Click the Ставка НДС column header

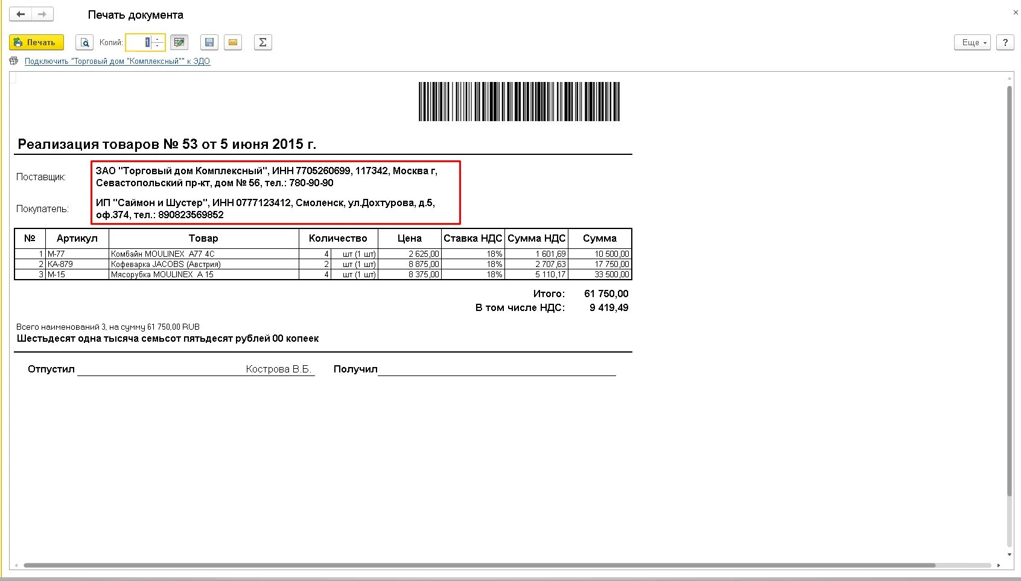coord(472,238)
